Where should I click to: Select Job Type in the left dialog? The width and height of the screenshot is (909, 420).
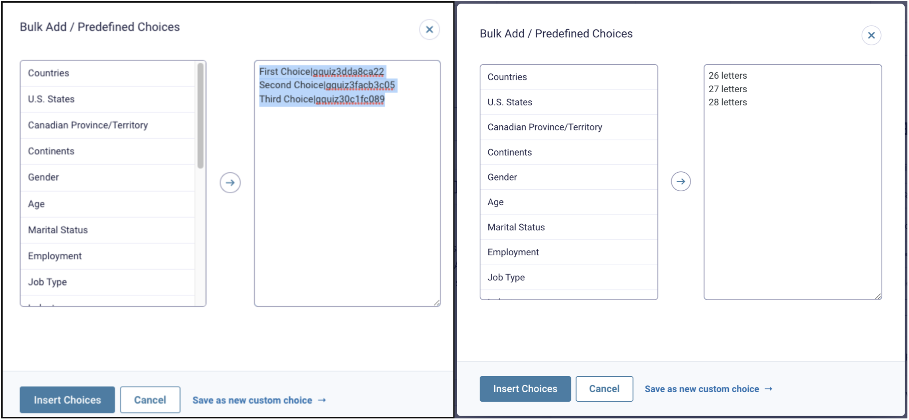[x=47, y=282]
